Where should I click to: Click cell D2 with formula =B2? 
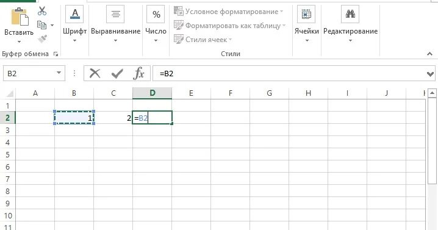point(153,118)
